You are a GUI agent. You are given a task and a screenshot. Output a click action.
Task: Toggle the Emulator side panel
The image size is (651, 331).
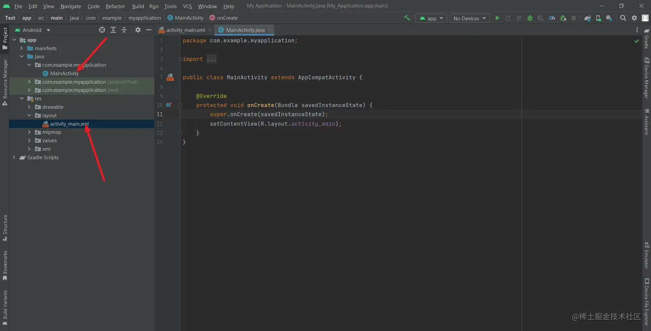(x=646, y=256)
